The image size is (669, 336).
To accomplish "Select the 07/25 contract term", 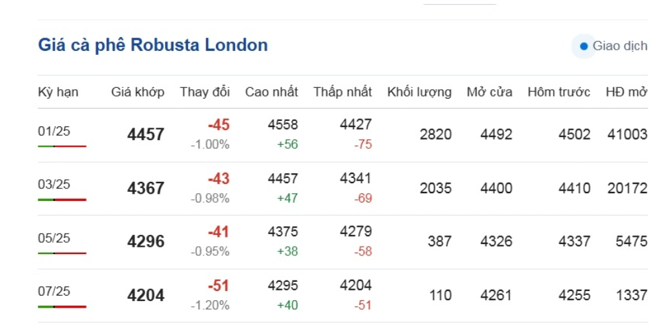I will tap(54, 292).
